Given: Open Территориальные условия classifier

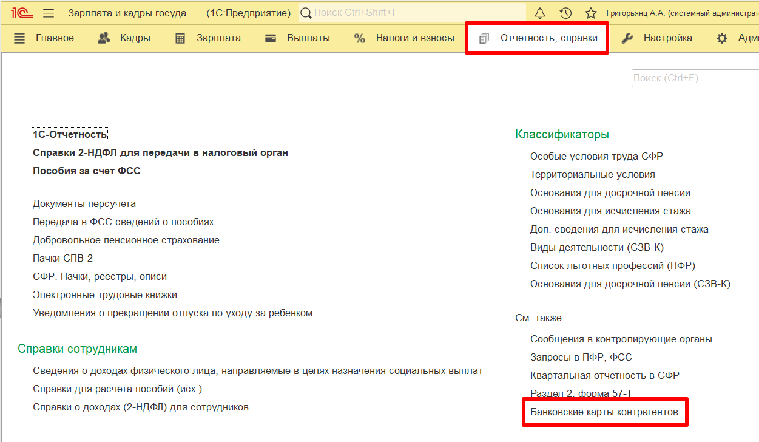Looking at the screenshot, I should point(592,175).
